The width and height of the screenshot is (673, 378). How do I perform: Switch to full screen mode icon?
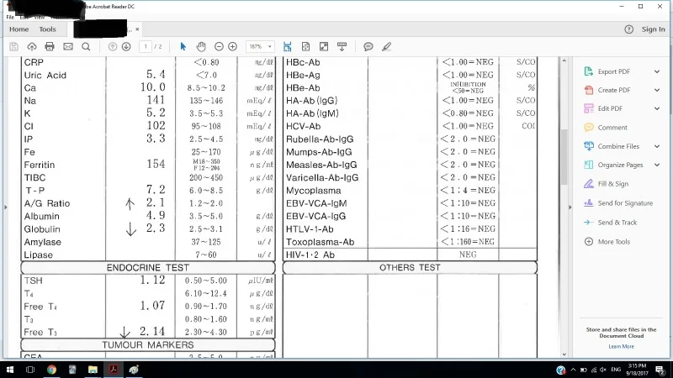pos(324,47)
